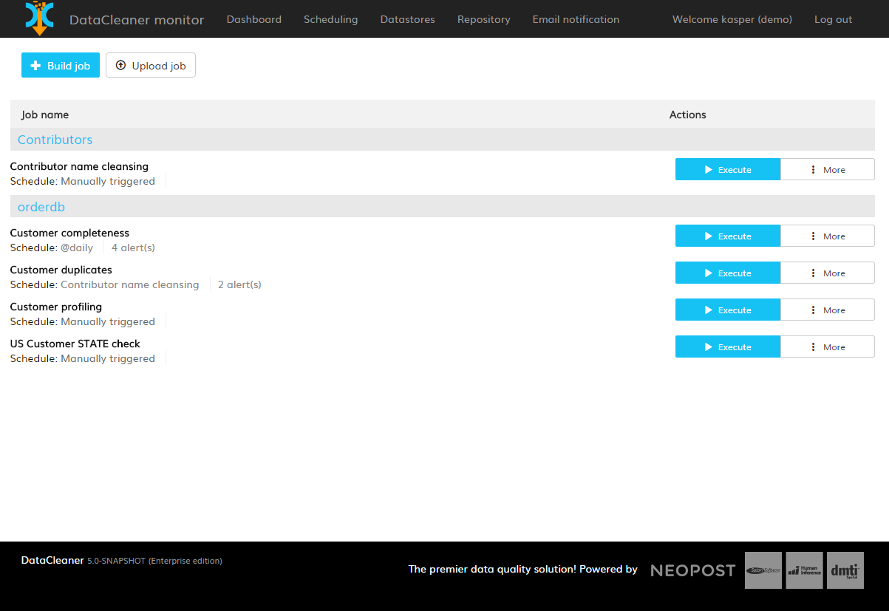Click the Upload job button label
The height and width of the screenshot is (611, 889).
(x=159, y=66)
